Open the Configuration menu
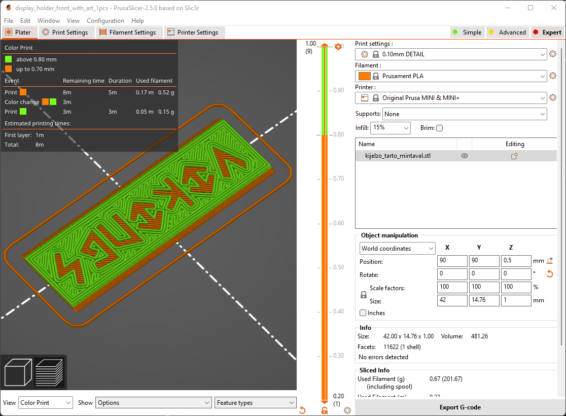The image size is (566, 416). point(105,21)
